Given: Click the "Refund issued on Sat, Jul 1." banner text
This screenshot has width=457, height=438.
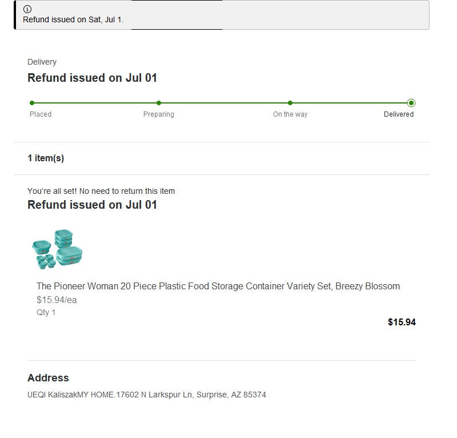Looking at the screenshot, I should point(73,19).
